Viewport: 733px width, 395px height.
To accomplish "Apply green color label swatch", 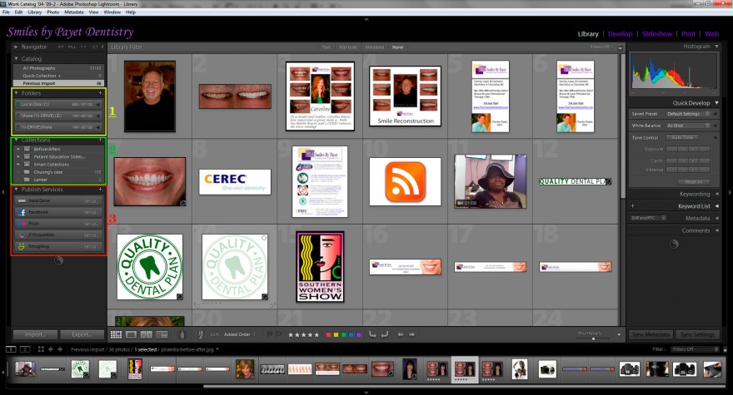I will point(343,335).
